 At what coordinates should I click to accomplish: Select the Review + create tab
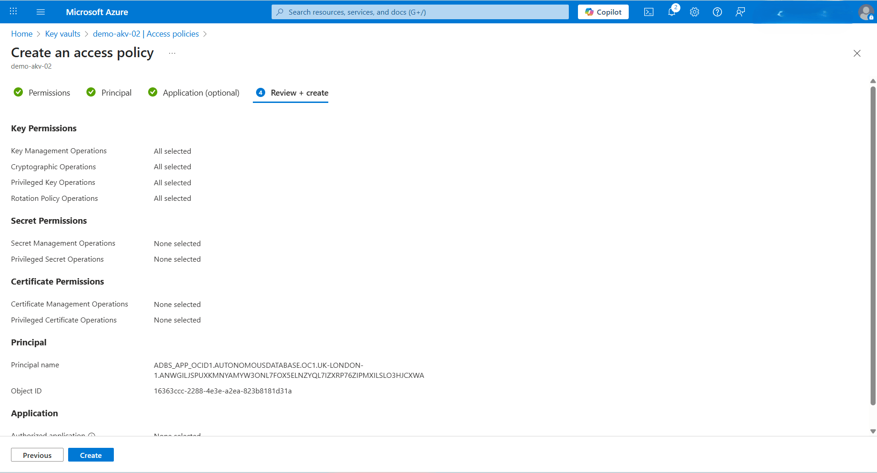point(299,92)
